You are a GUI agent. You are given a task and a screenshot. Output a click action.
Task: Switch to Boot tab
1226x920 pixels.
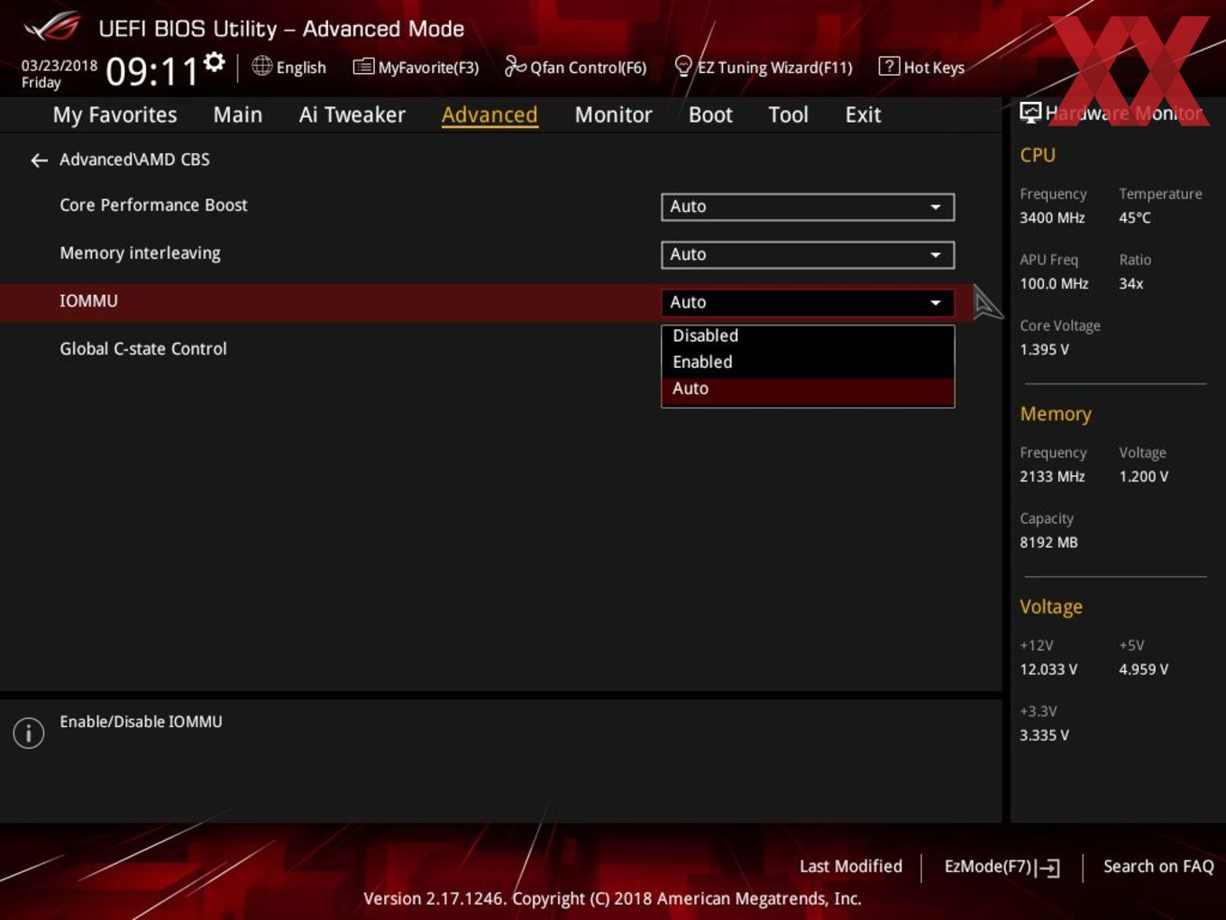[710, 115]
